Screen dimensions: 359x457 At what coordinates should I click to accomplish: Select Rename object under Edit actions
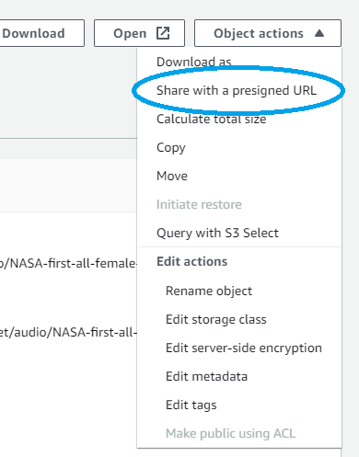(x=209, y=291)
